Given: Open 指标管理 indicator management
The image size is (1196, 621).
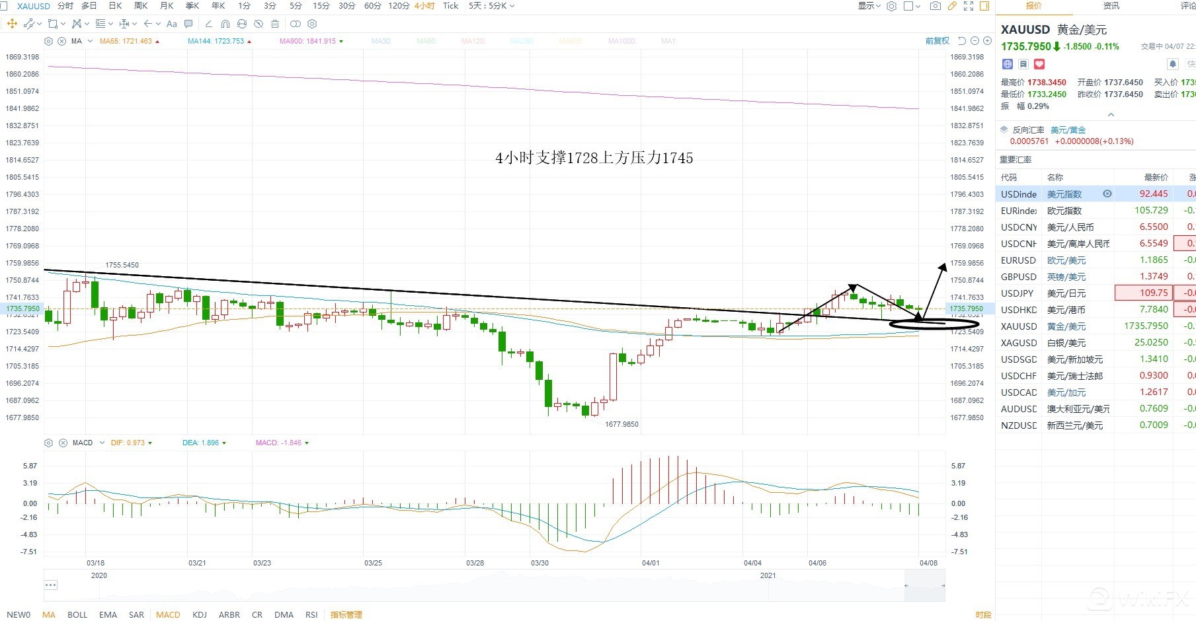Looking at the screenshot, I should [346, 614].
